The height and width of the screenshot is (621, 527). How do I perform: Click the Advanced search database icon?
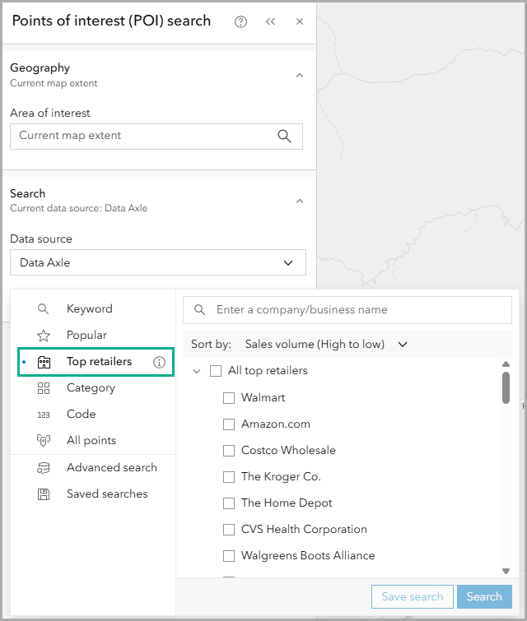[x=44, y=468]
